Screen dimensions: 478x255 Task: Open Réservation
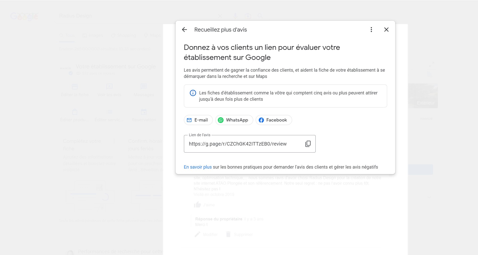point(144,115)
